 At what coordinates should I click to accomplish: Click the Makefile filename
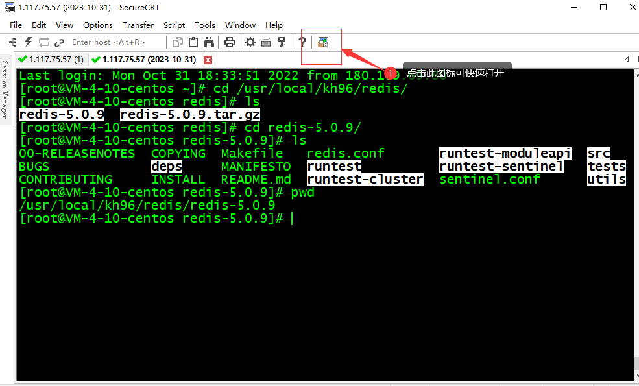tap(252, 154)
